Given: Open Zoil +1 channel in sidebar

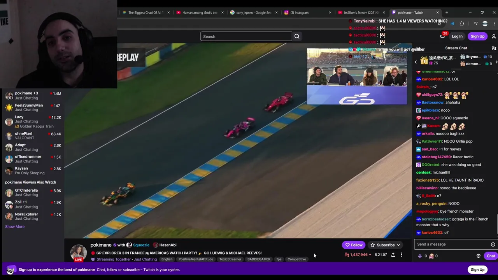Looking at the screenshot, I should click(x=33, y=204).
